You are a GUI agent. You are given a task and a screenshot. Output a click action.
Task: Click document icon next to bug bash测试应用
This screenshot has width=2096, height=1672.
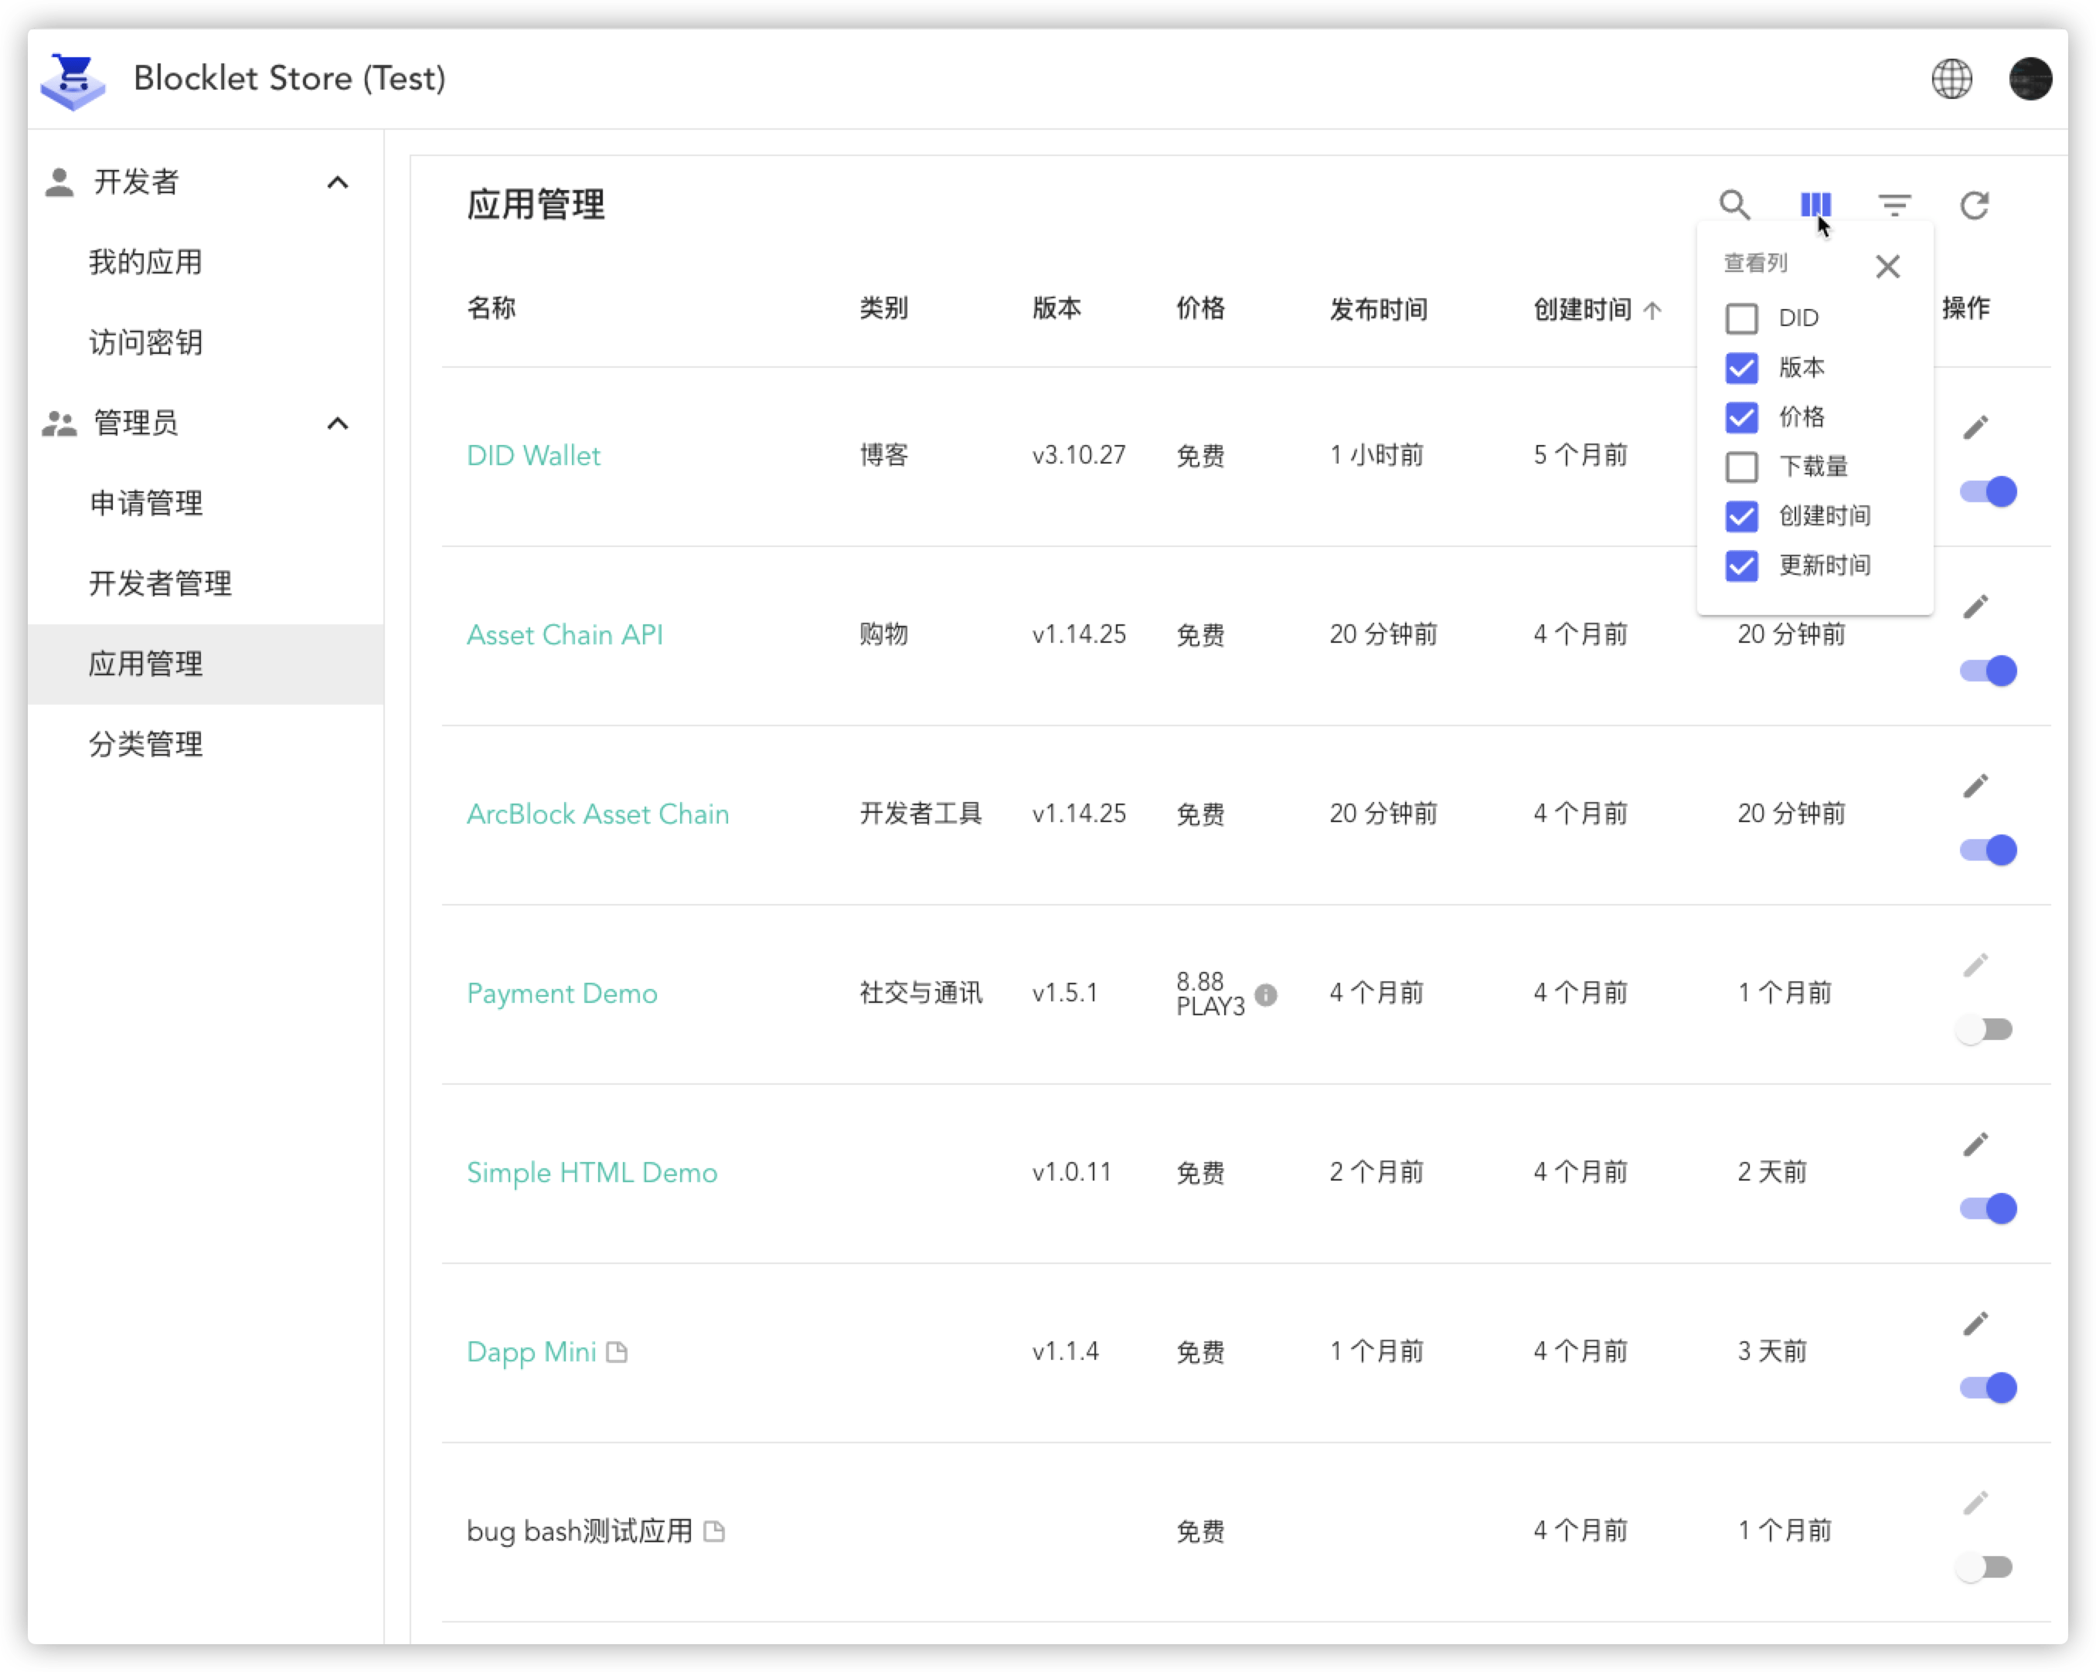click(713, 1532)
